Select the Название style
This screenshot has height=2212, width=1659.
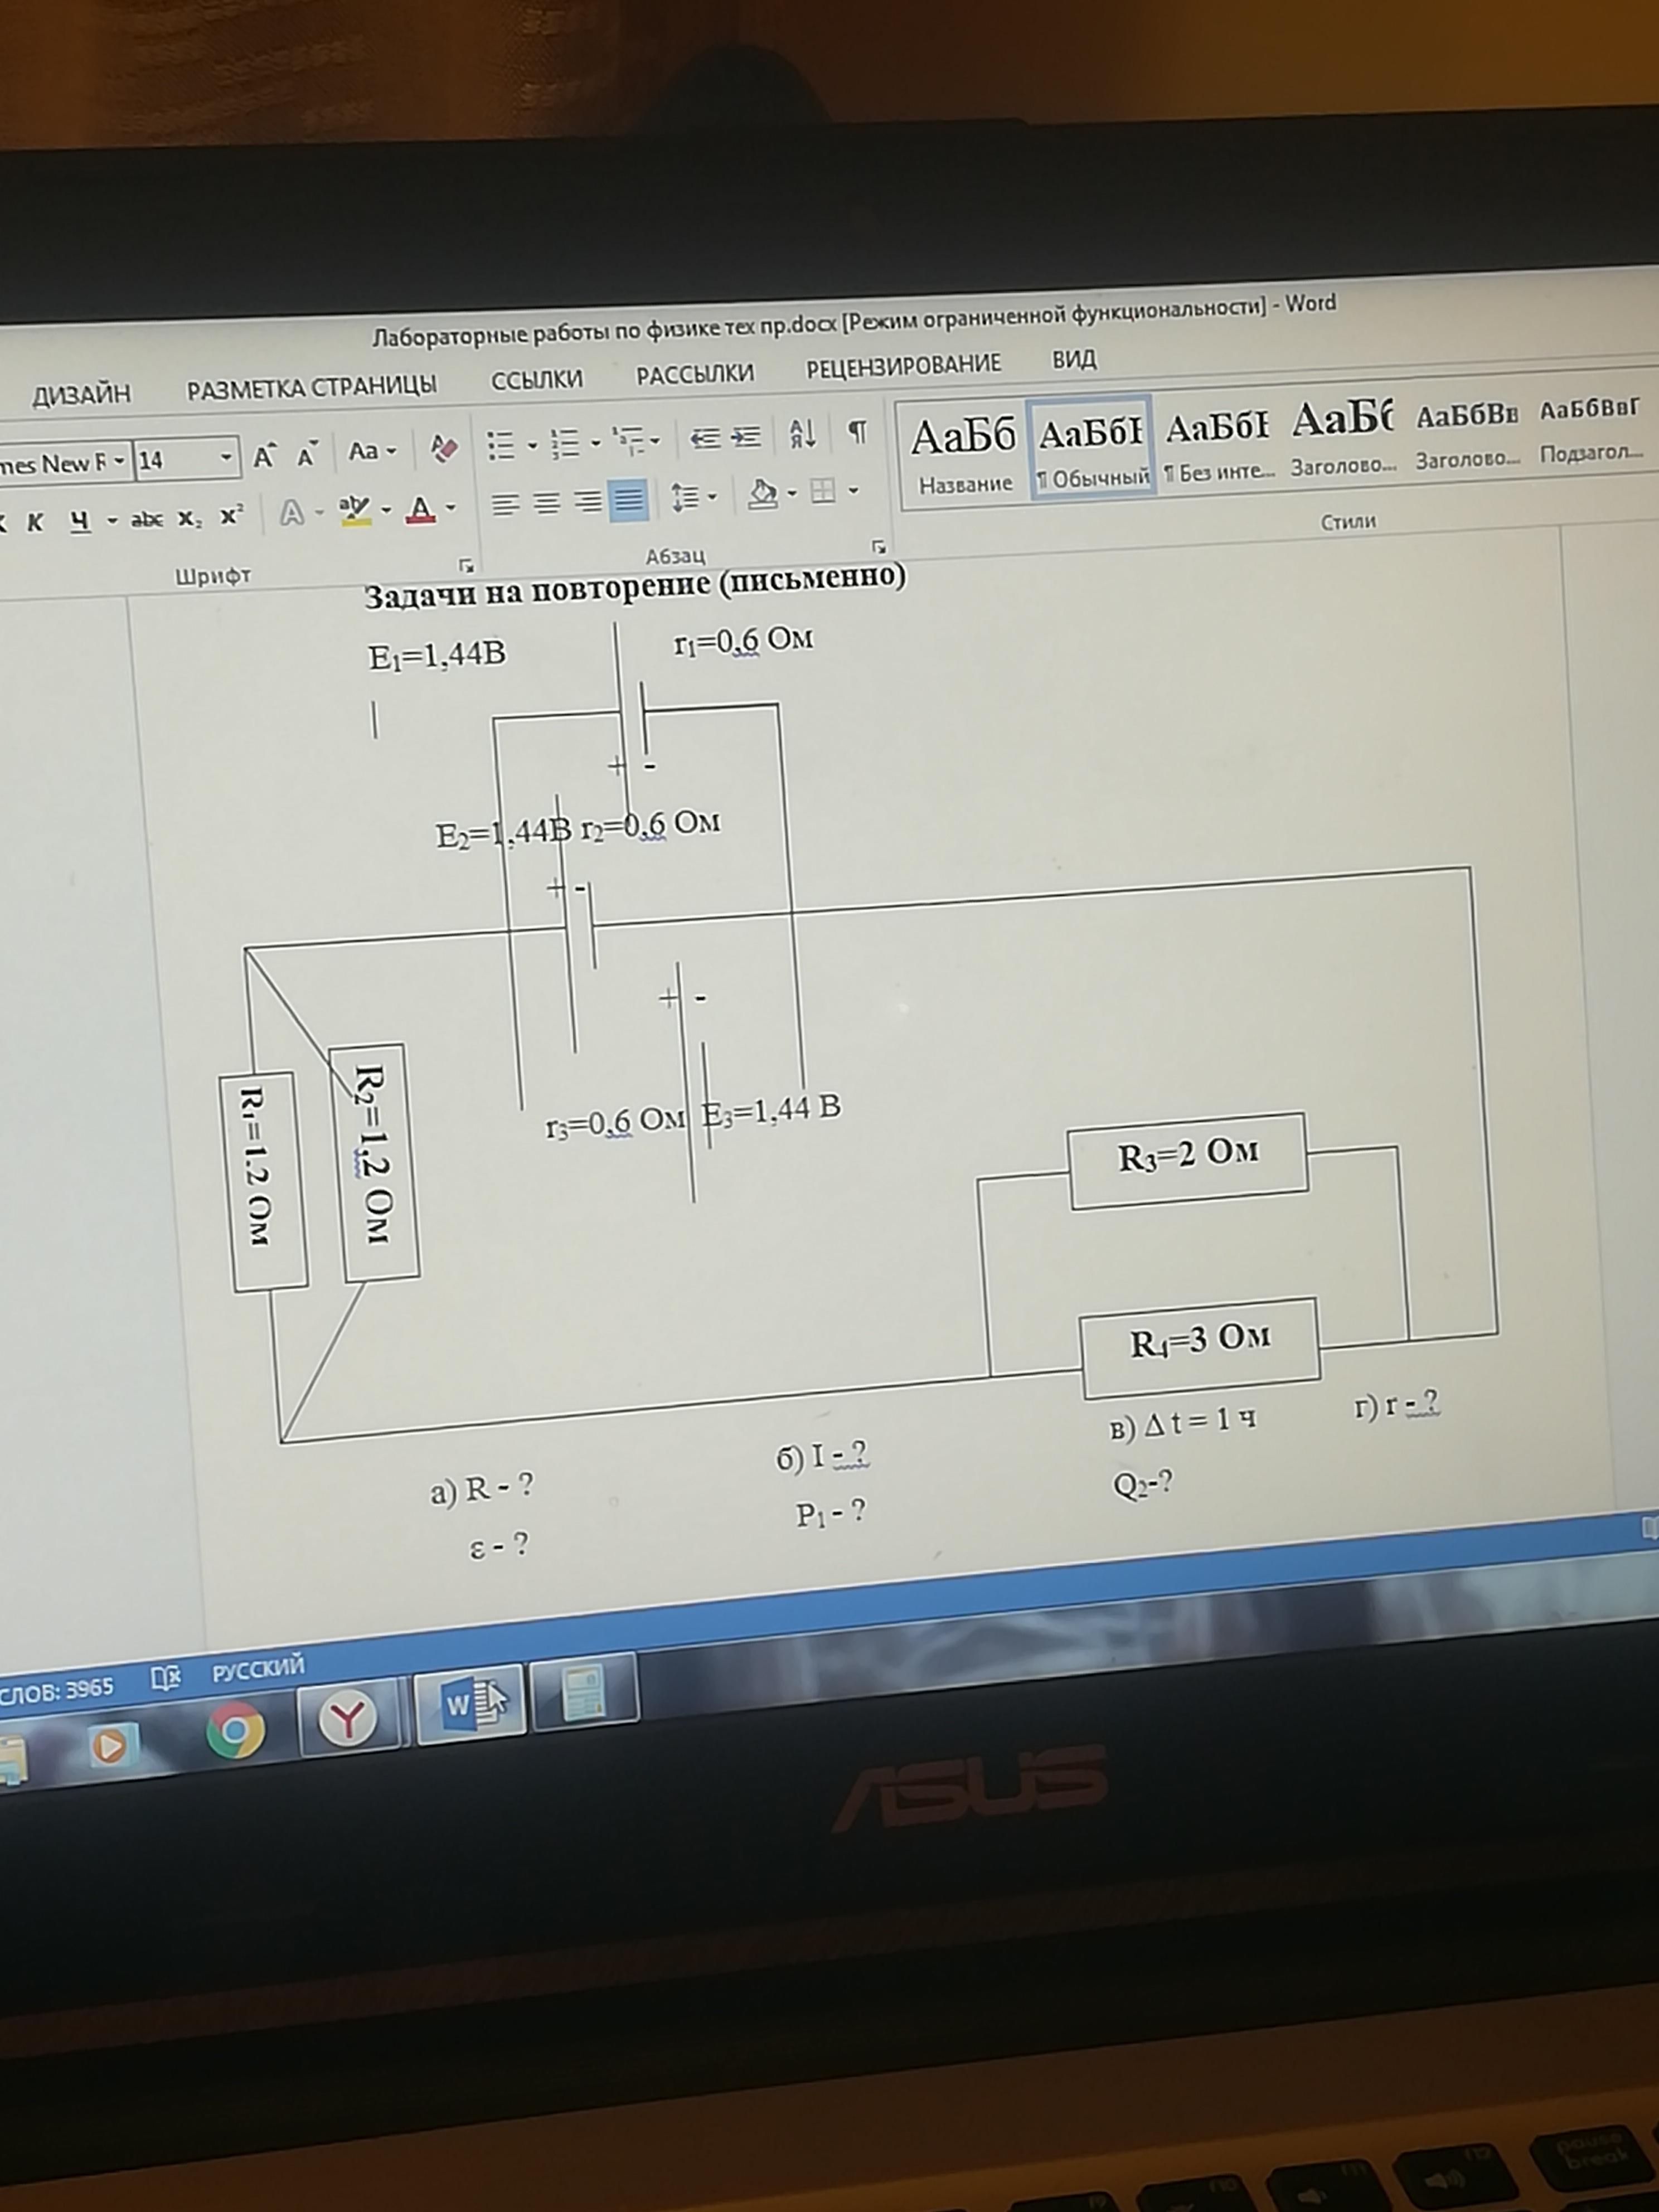[x=964, y=456]
